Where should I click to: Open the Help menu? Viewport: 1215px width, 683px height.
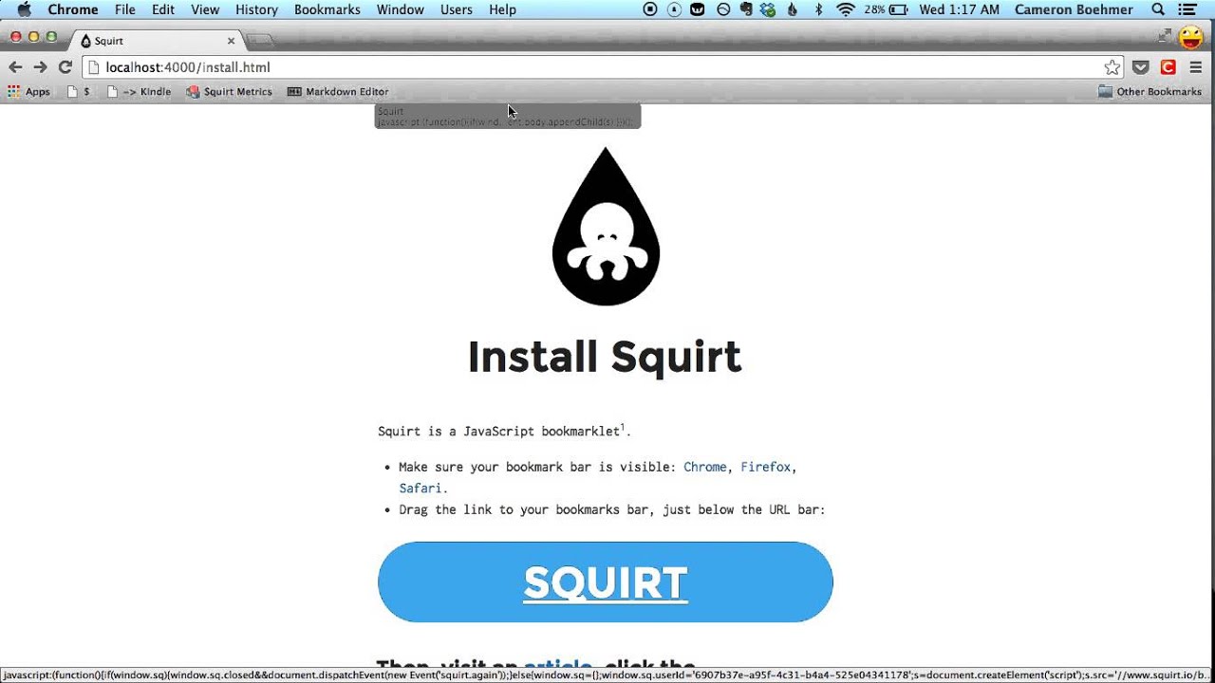(502, 9)
